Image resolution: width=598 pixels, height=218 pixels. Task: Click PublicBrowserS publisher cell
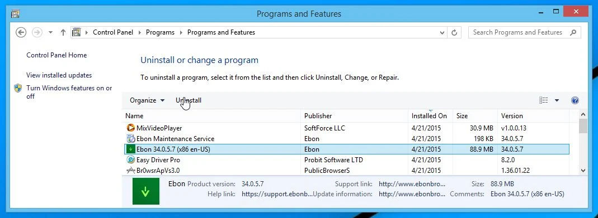click(x=327, y=171)
